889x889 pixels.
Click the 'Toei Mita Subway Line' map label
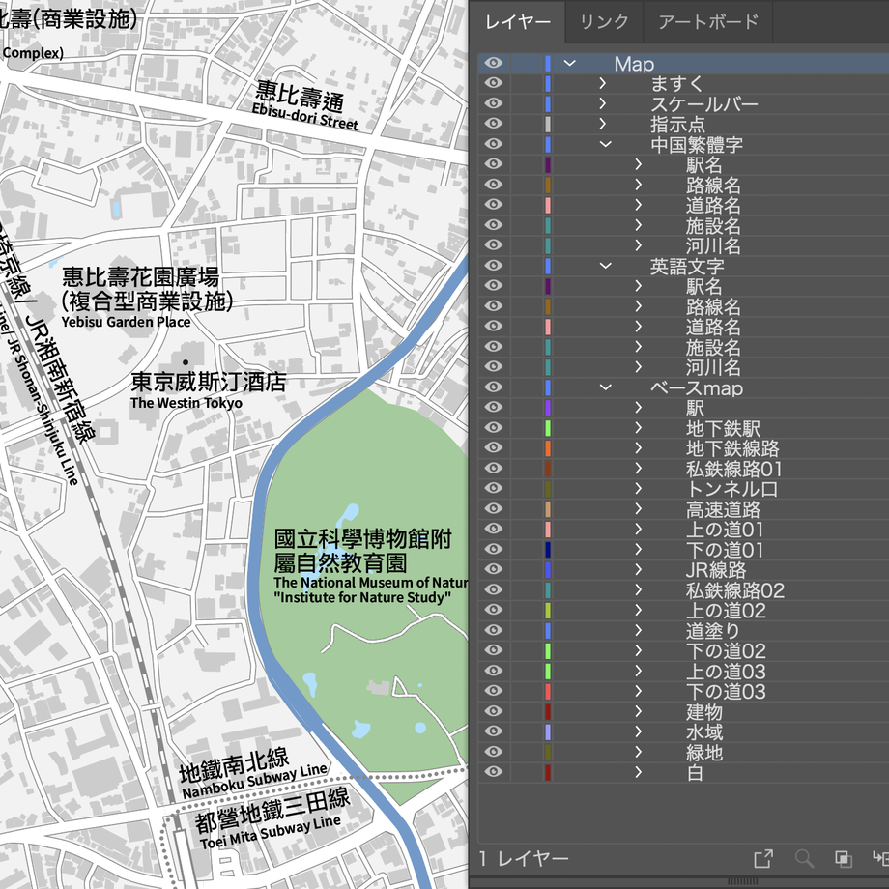pyautogui.click(x=271, y=832)
